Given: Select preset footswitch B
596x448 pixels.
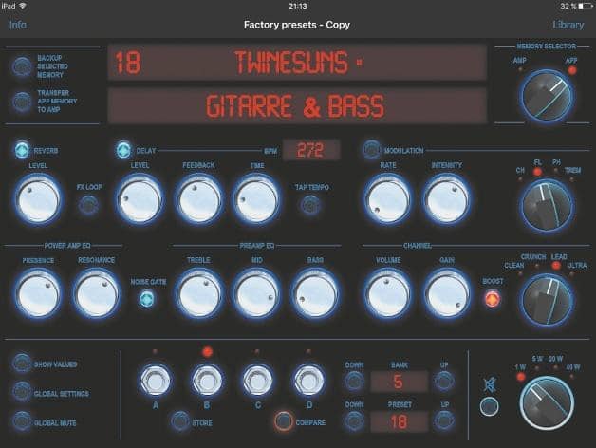Looking at the screenshot, I should point(207,380).
